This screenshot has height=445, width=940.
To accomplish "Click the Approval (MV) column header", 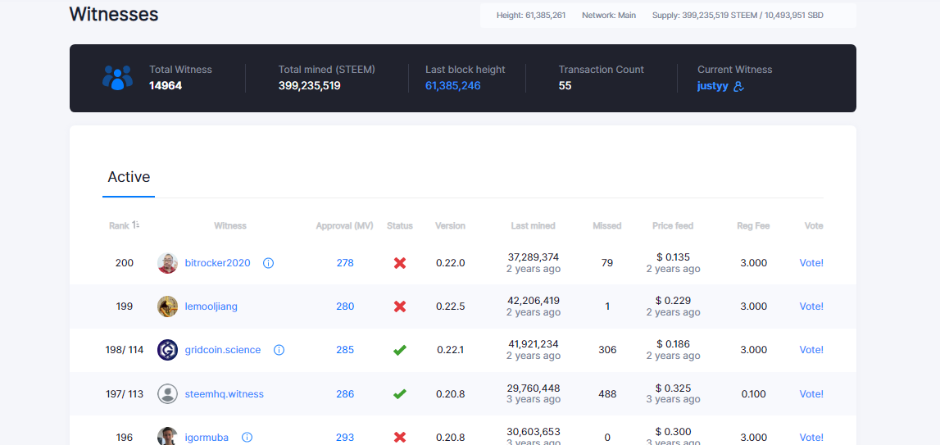I will click(x=345, y=226).
